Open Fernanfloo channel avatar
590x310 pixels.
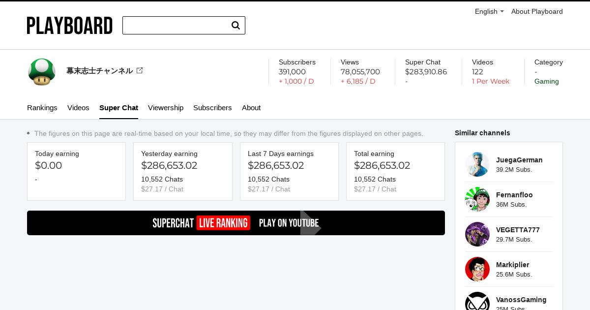[477, 199]
